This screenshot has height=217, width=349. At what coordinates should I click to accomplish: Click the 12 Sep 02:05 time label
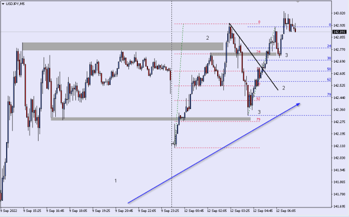(217, 210)
